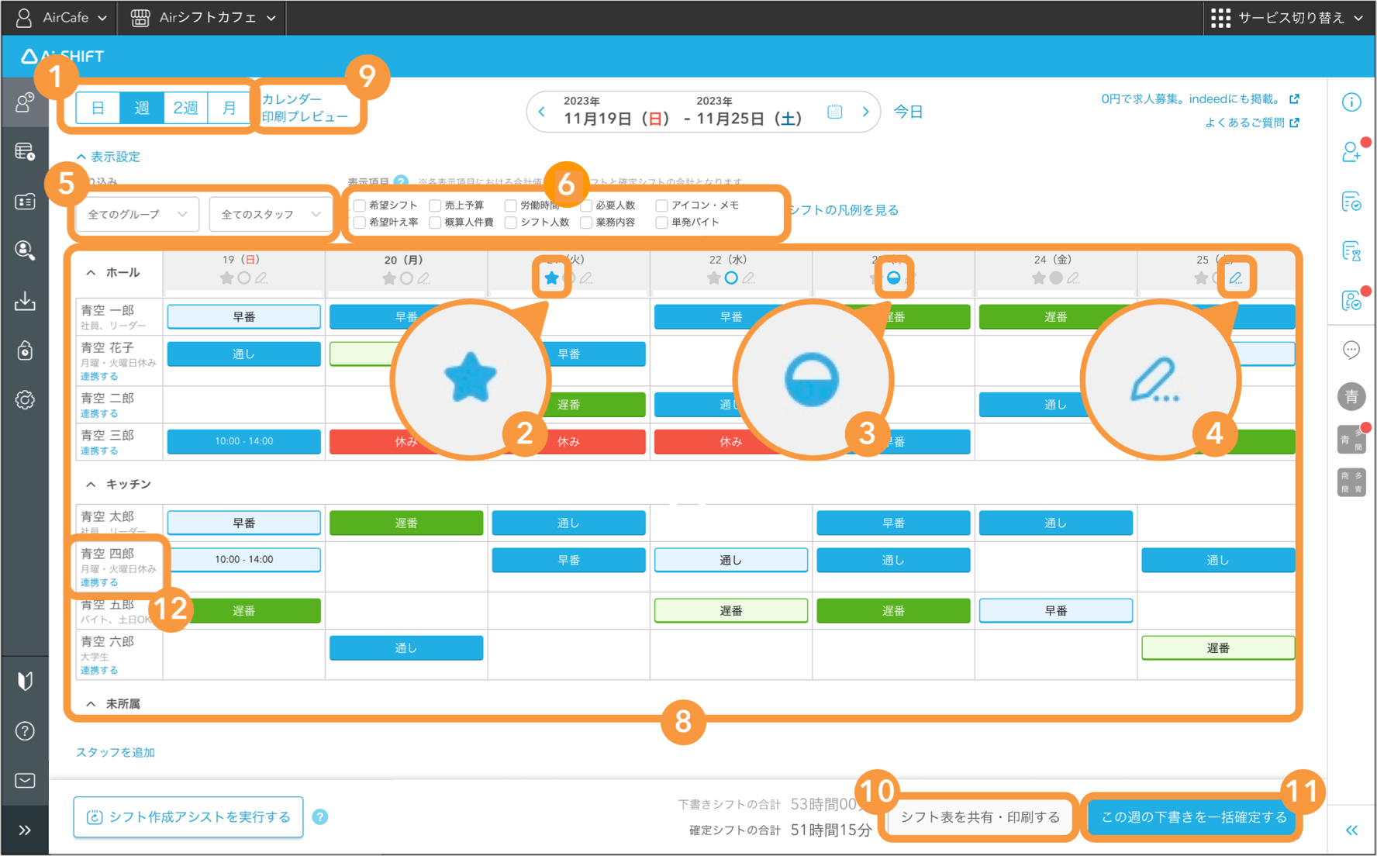Click the download icon in left sidebar
The image size is (1377, 856).
tap(25, 300)
